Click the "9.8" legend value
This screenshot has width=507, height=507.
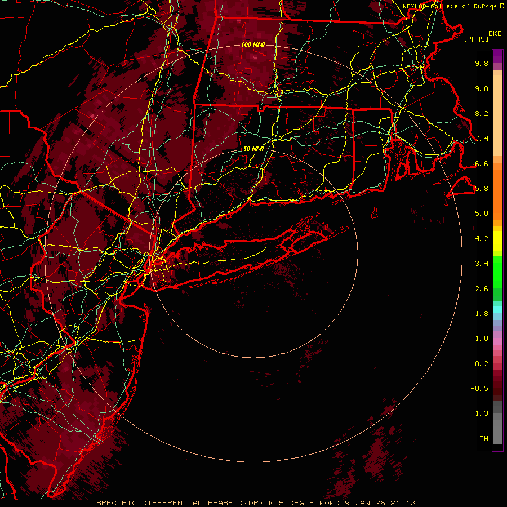(x=482, y=63)
